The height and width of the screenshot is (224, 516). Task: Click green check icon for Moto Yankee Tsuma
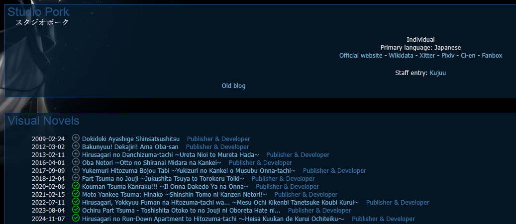[76, 194]
